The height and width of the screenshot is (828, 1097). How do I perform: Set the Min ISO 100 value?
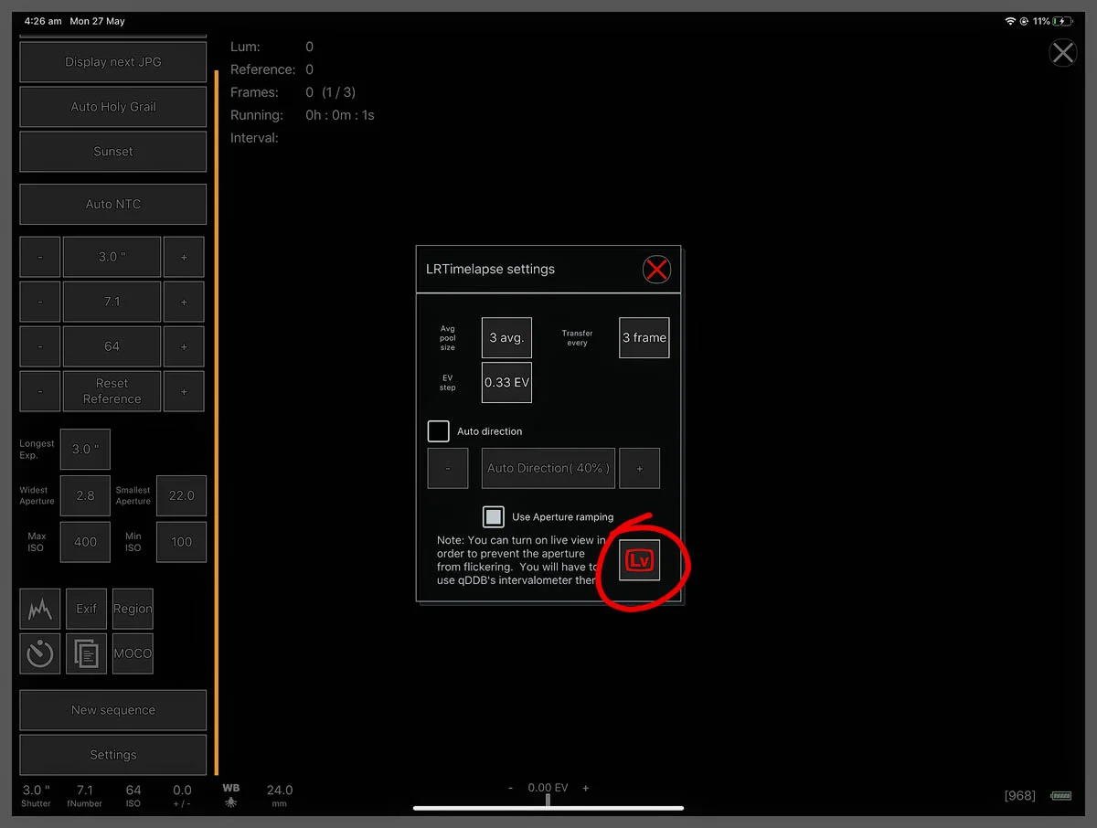coord(181,542)
